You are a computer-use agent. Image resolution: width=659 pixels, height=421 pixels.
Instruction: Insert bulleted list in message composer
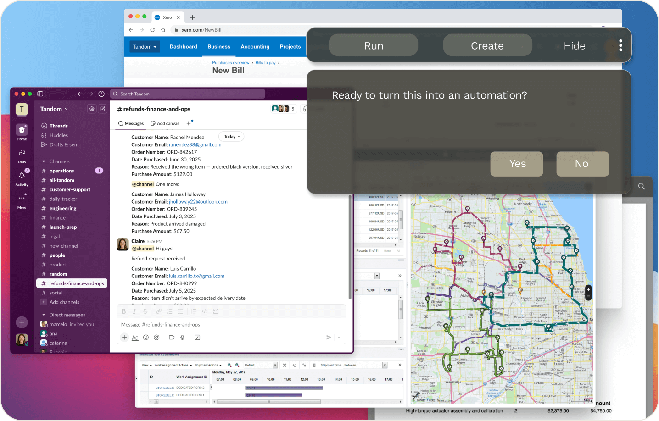pyautogui.click(x=181, y=311)
